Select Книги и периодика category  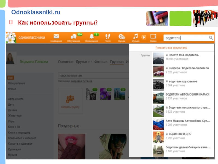pyautogui.click(x=19, y=133)
